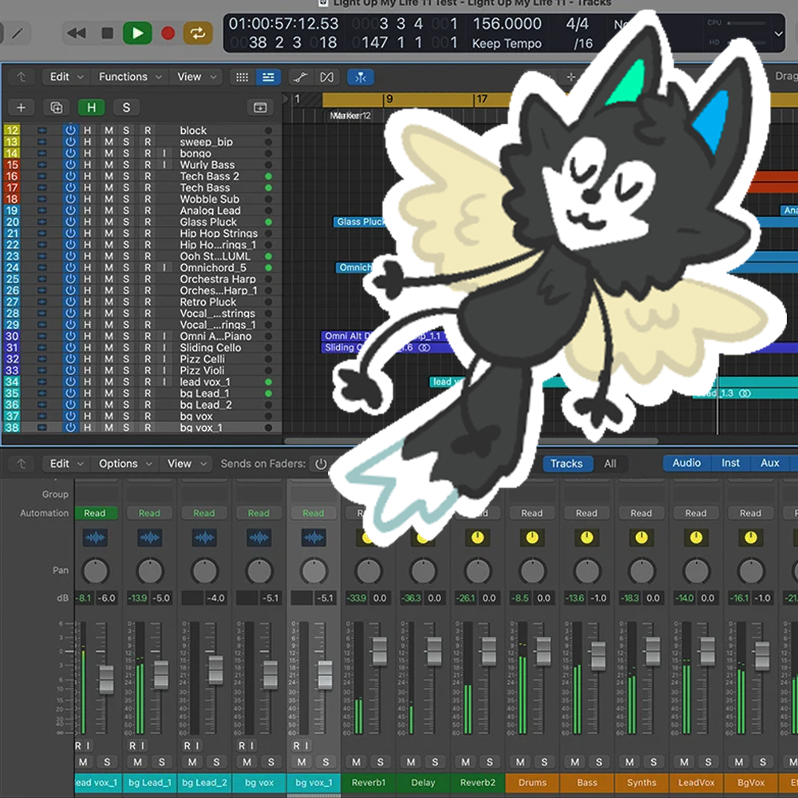The height and width of the screenshot is (798, 798).
Task: Open the mixer View menu
Action: click(x=186, y=464)
